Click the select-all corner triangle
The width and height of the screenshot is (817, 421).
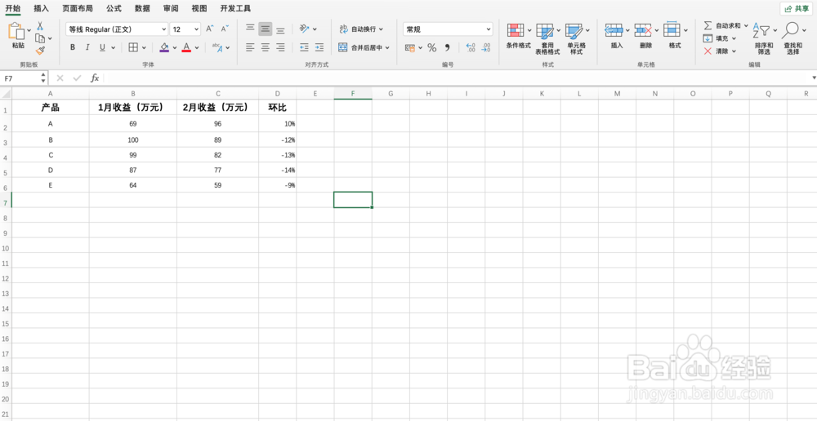click(x=7, y=94)
